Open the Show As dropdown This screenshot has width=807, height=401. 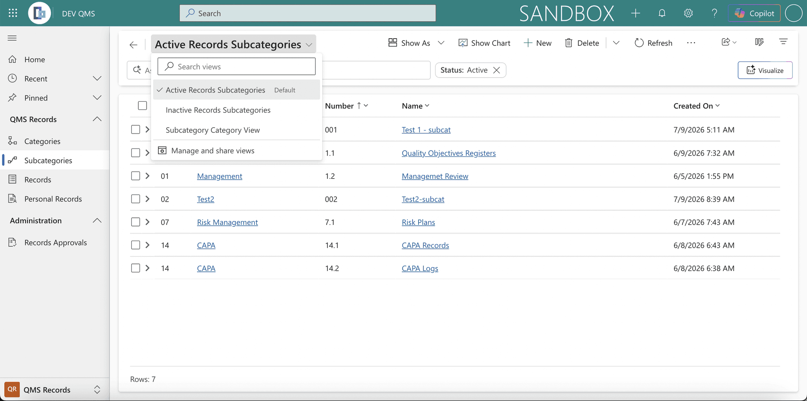(x=416, y=43)
